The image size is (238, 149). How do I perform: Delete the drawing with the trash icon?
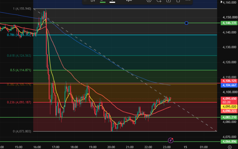point(178,1)
